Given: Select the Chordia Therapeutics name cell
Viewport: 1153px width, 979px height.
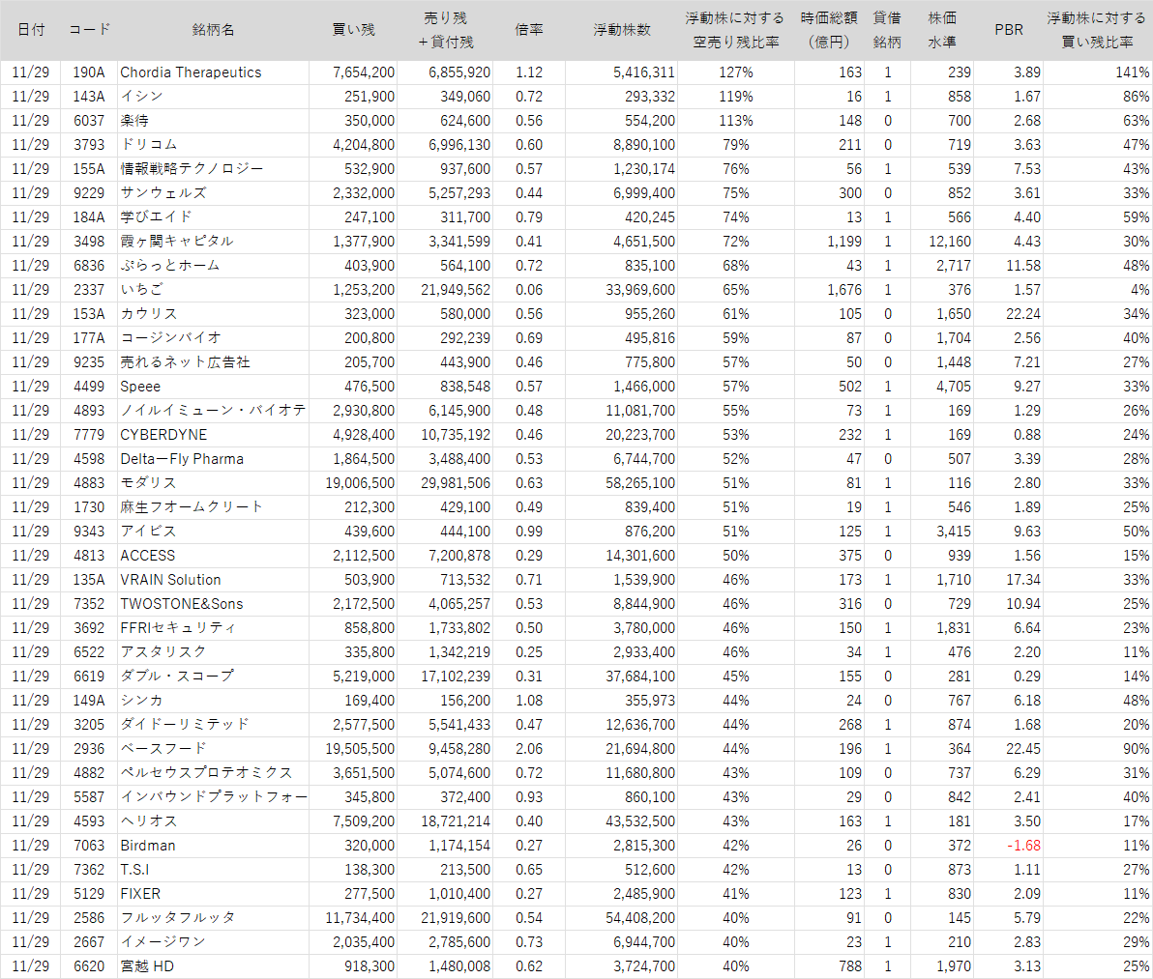Looking at the screenshot, I should point(191,72).
